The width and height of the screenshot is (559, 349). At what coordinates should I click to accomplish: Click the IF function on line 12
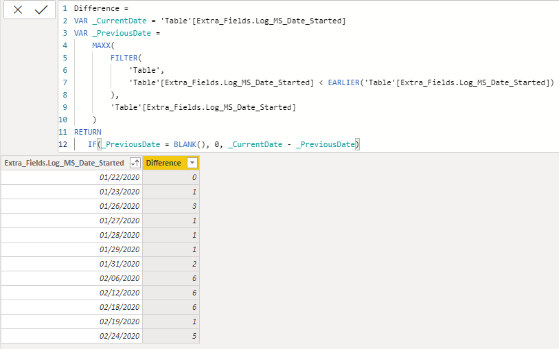(92, 144)
